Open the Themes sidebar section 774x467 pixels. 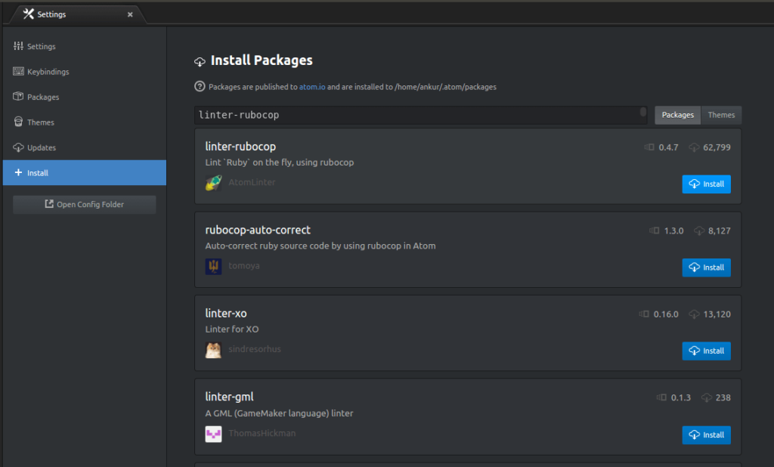(x=85, y=122)
